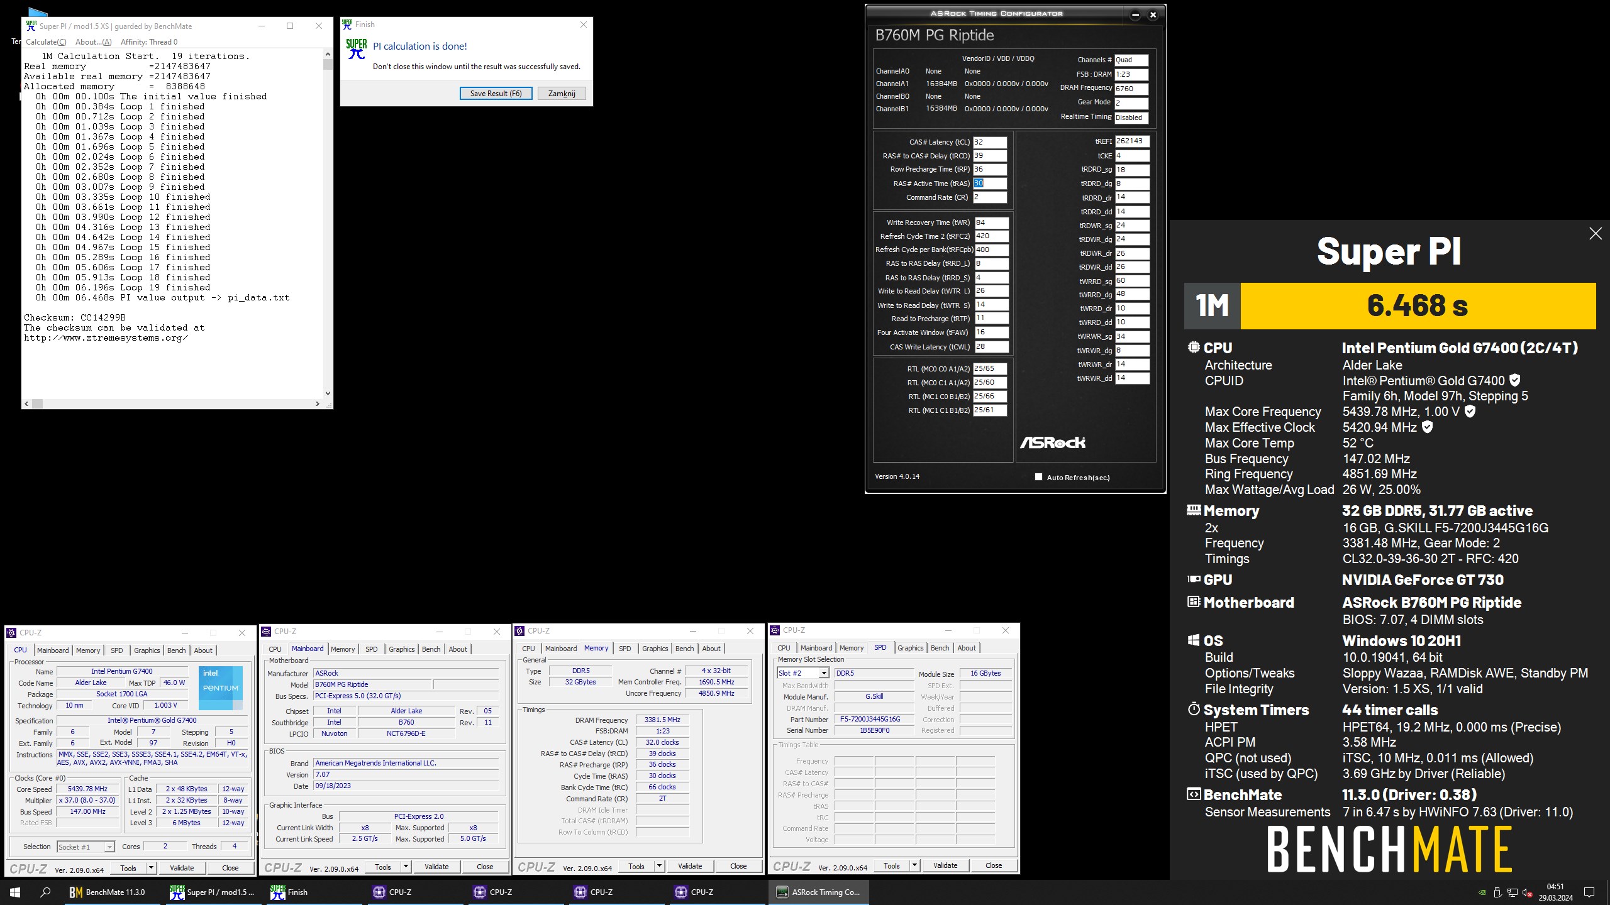Click Save Result (F6) button
1610x905 pixels.
(496, 93)
